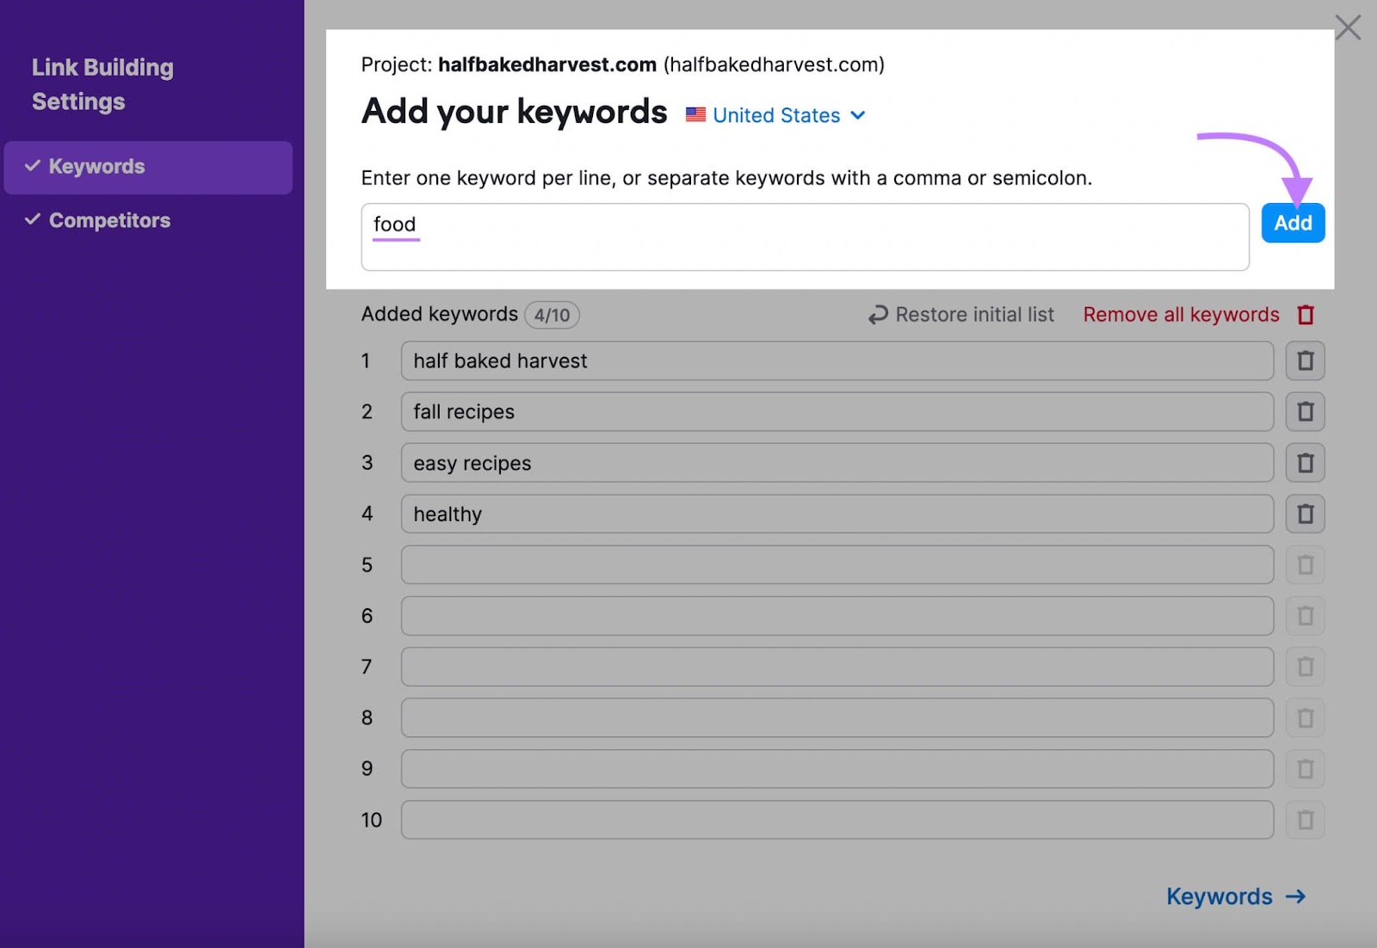Image resolution: width=1377 pixels, height=948 pixels.
Task: Switch to Competitors settings
Action: (109, 220)
